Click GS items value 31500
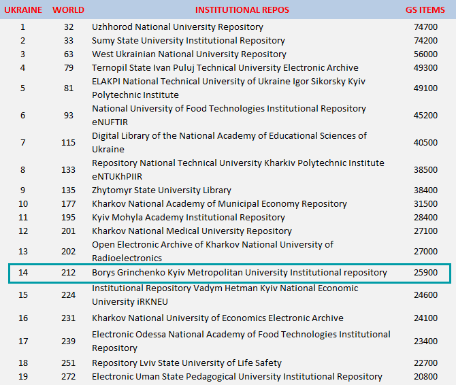456x385 pixels. pyautogui.click(x=425, y=204)
